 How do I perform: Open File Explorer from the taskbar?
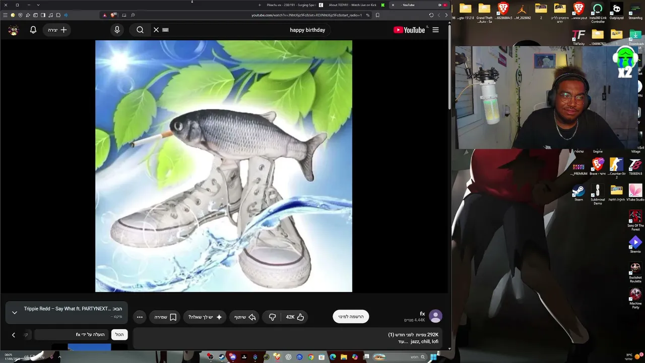coord(344,357)
